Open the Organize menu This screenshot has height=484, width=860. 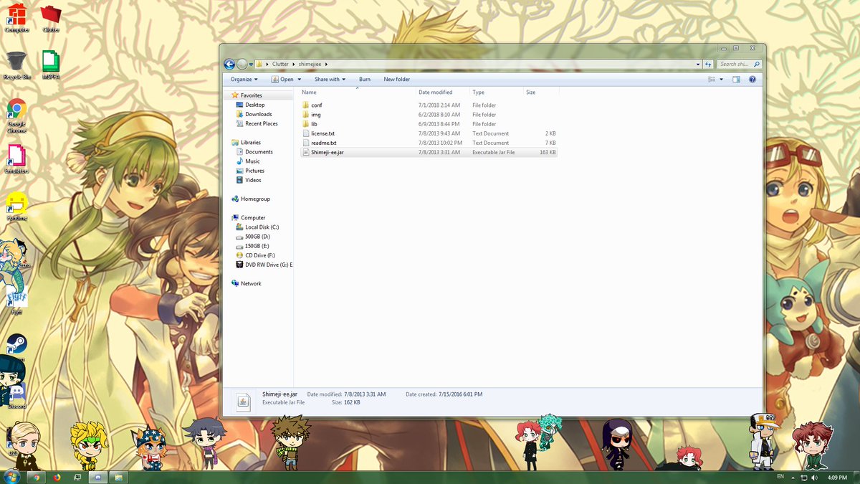pyautogui.click(x=244, y=80)
